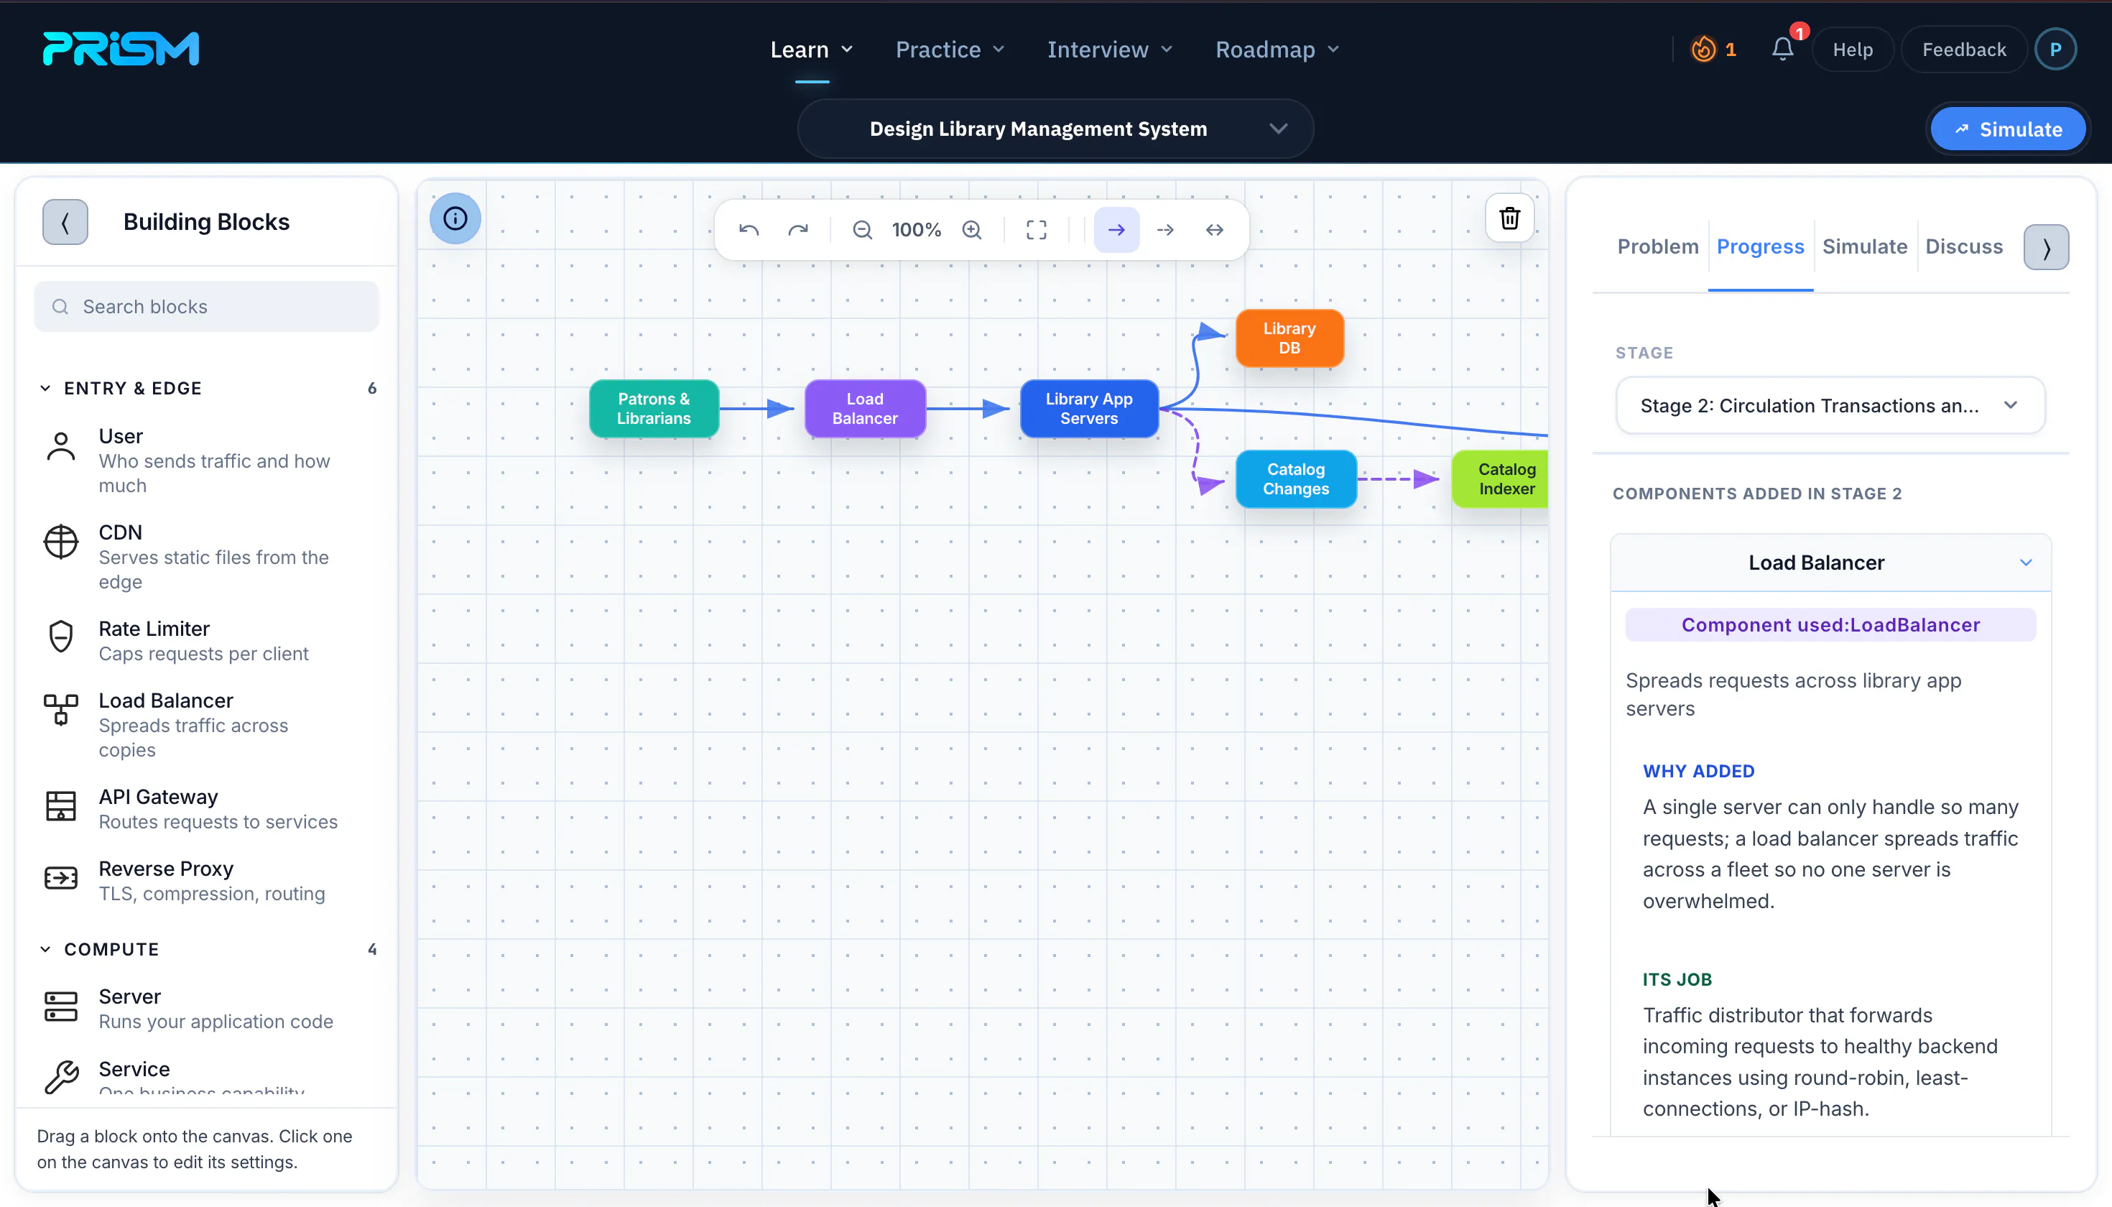Collapse the Load Balancer component card
The height and width of the screenshot is (1207, 2112).
click(x=1830, y=563)
